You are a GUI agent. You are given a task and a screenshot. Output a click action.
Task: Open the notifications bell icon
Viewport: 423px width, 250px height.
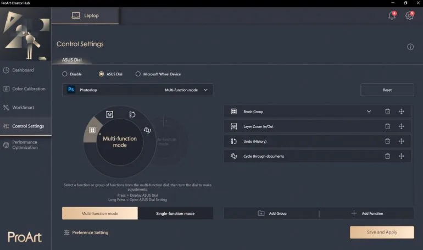coord(392,15)
